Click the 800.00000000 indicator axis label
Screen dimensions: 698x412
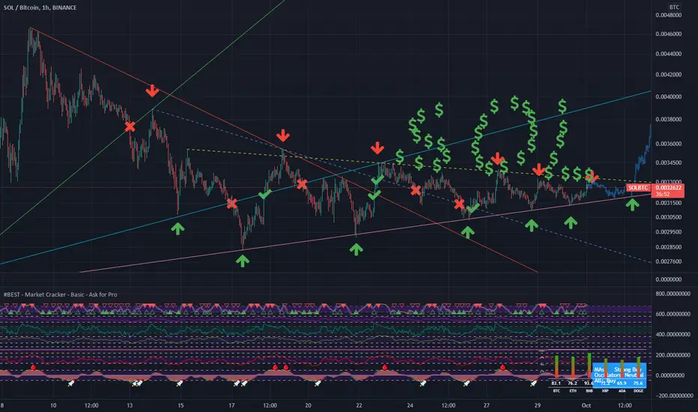673,294
